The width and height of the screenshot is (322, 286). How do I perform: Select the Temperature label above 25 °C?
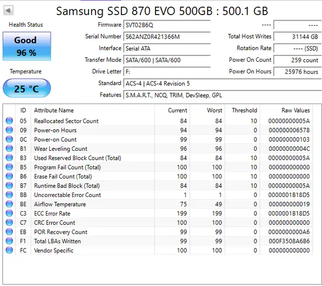26,71
